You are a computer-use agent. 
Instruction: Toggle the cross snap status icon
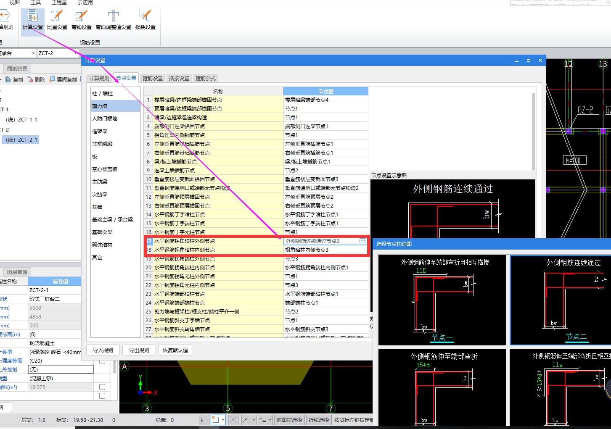233,420
